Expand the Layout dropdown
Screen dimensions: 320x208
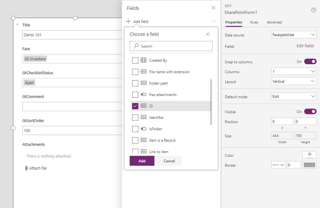click(294, 81)
